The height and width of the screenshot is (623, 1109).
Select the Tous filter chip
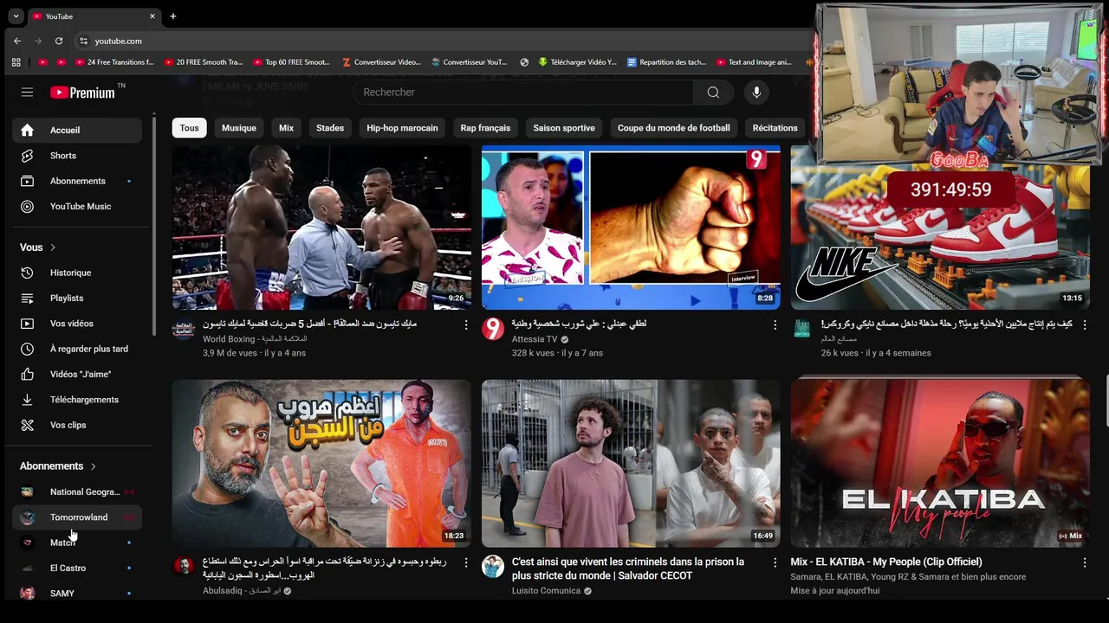pyautogui.click(x=190, y=128)
